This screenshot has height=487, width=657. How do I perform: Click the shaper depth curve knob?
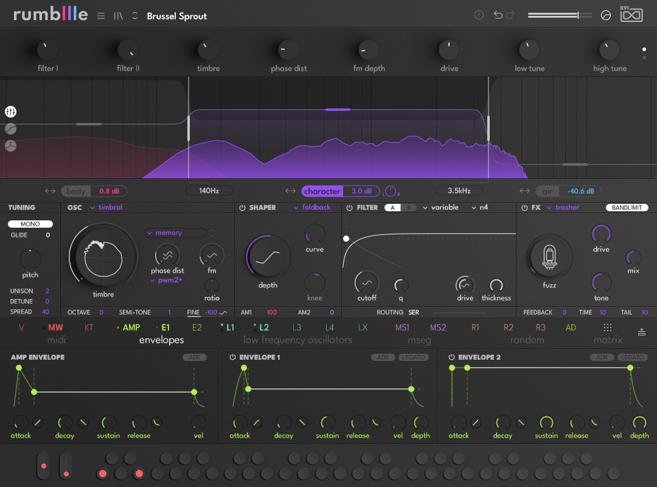coord(268,257)
